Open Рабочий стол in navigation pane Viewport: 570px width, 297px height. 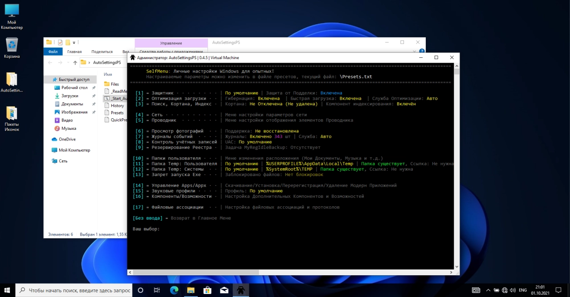point(74,88)
